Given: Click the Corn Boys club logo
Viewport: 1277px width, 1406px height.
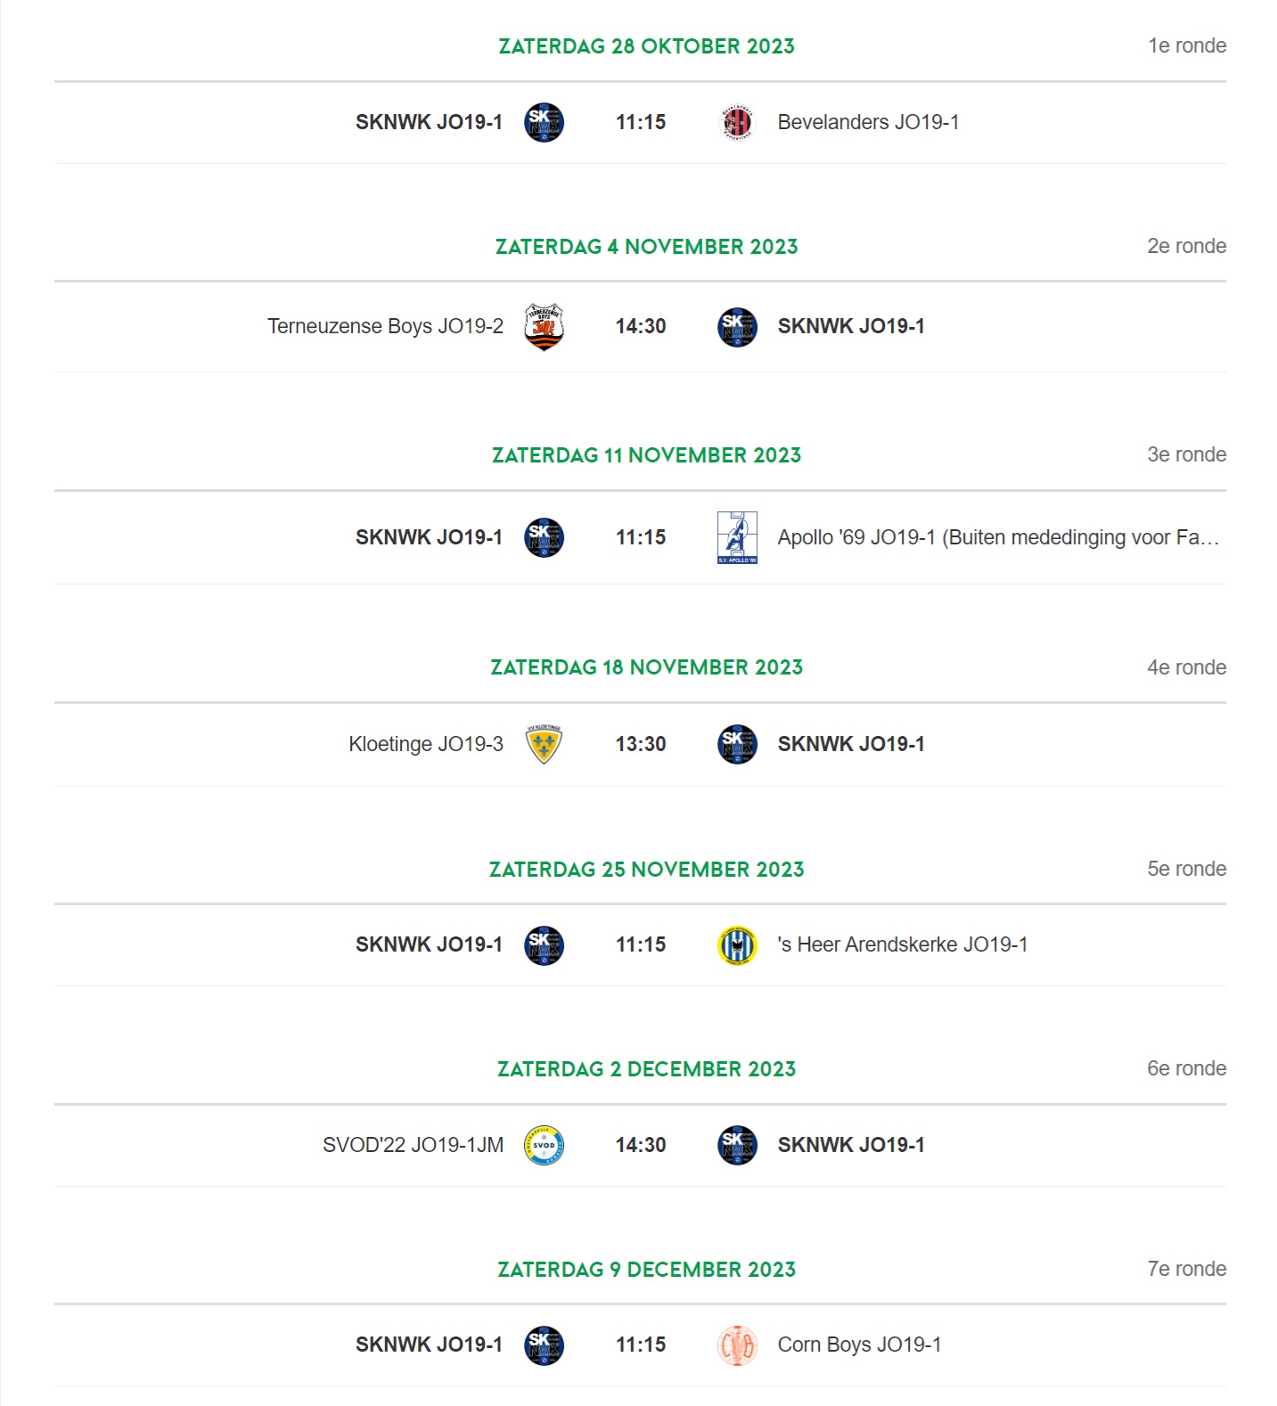Looking at the screenshot, I should 737,1345.
